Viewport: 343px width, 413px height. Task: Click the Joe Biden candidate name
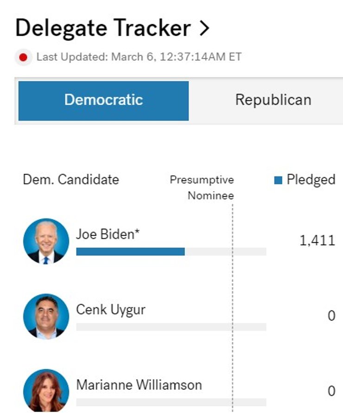coord(108,234)
